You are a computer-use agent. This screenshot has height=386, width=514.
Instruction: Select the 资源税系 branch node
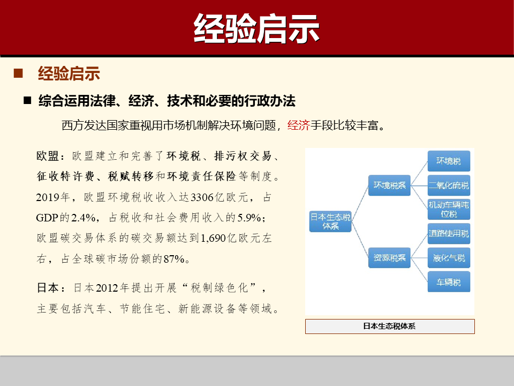pyautogui.click(x=389, y=257)
